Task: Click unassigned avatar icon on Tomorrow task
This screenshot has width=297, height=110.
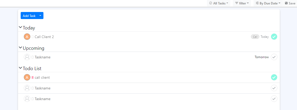Action: point(27,57)
